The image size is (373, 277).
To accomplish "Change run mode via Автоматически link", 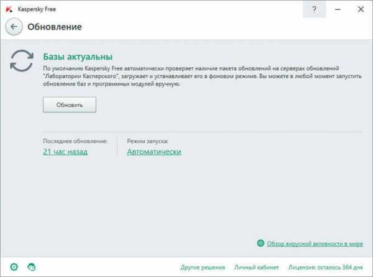I will point(154,152).
